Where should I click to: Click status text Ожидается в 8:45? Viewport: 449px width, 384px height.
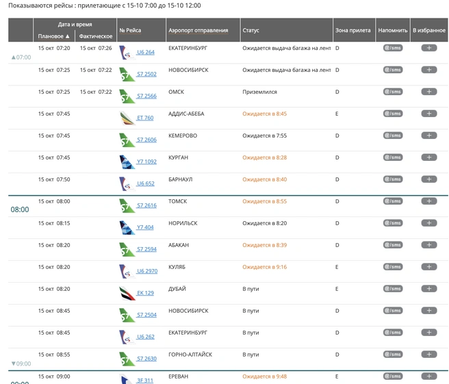point(265,114)
